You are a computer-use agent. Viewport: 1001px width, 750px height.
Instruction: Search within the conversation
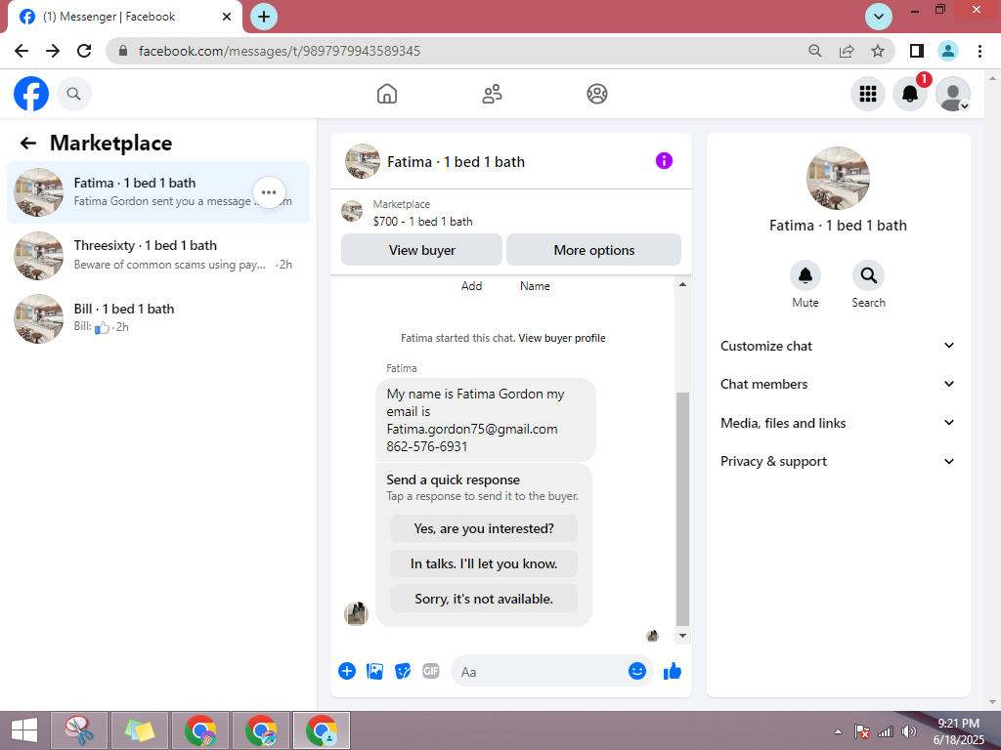click(868, 275)
